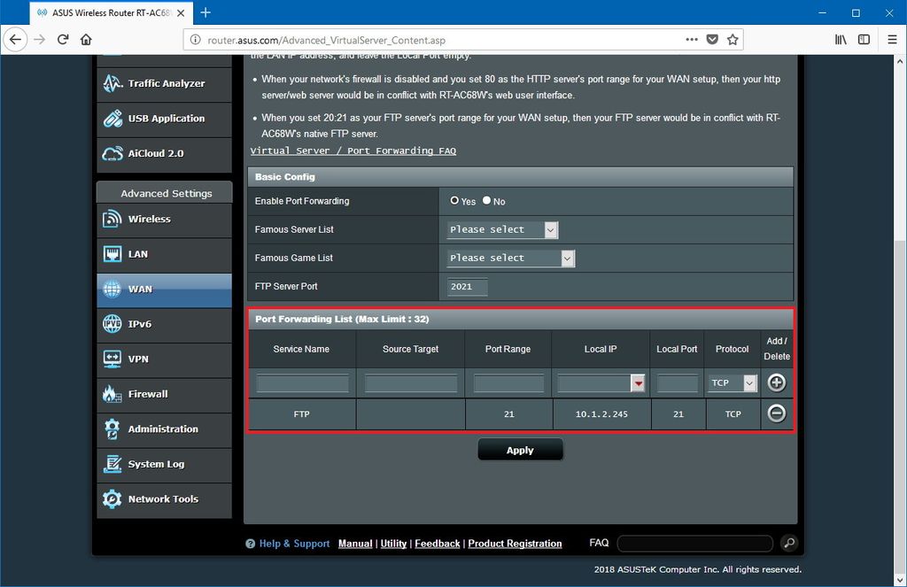
Task: Open the Famous Server List dropdown
Action: 502,229
